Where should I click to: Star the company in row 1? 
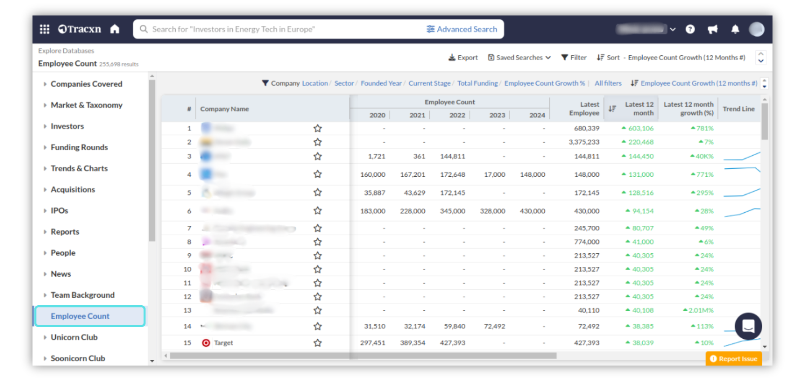click(317, 128)
